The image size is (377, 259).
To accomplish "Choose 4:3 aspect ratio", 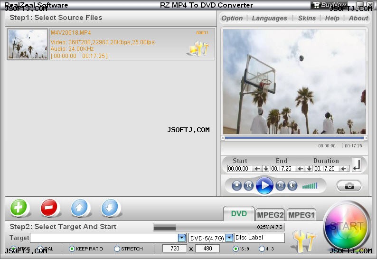I will (262, 249).
